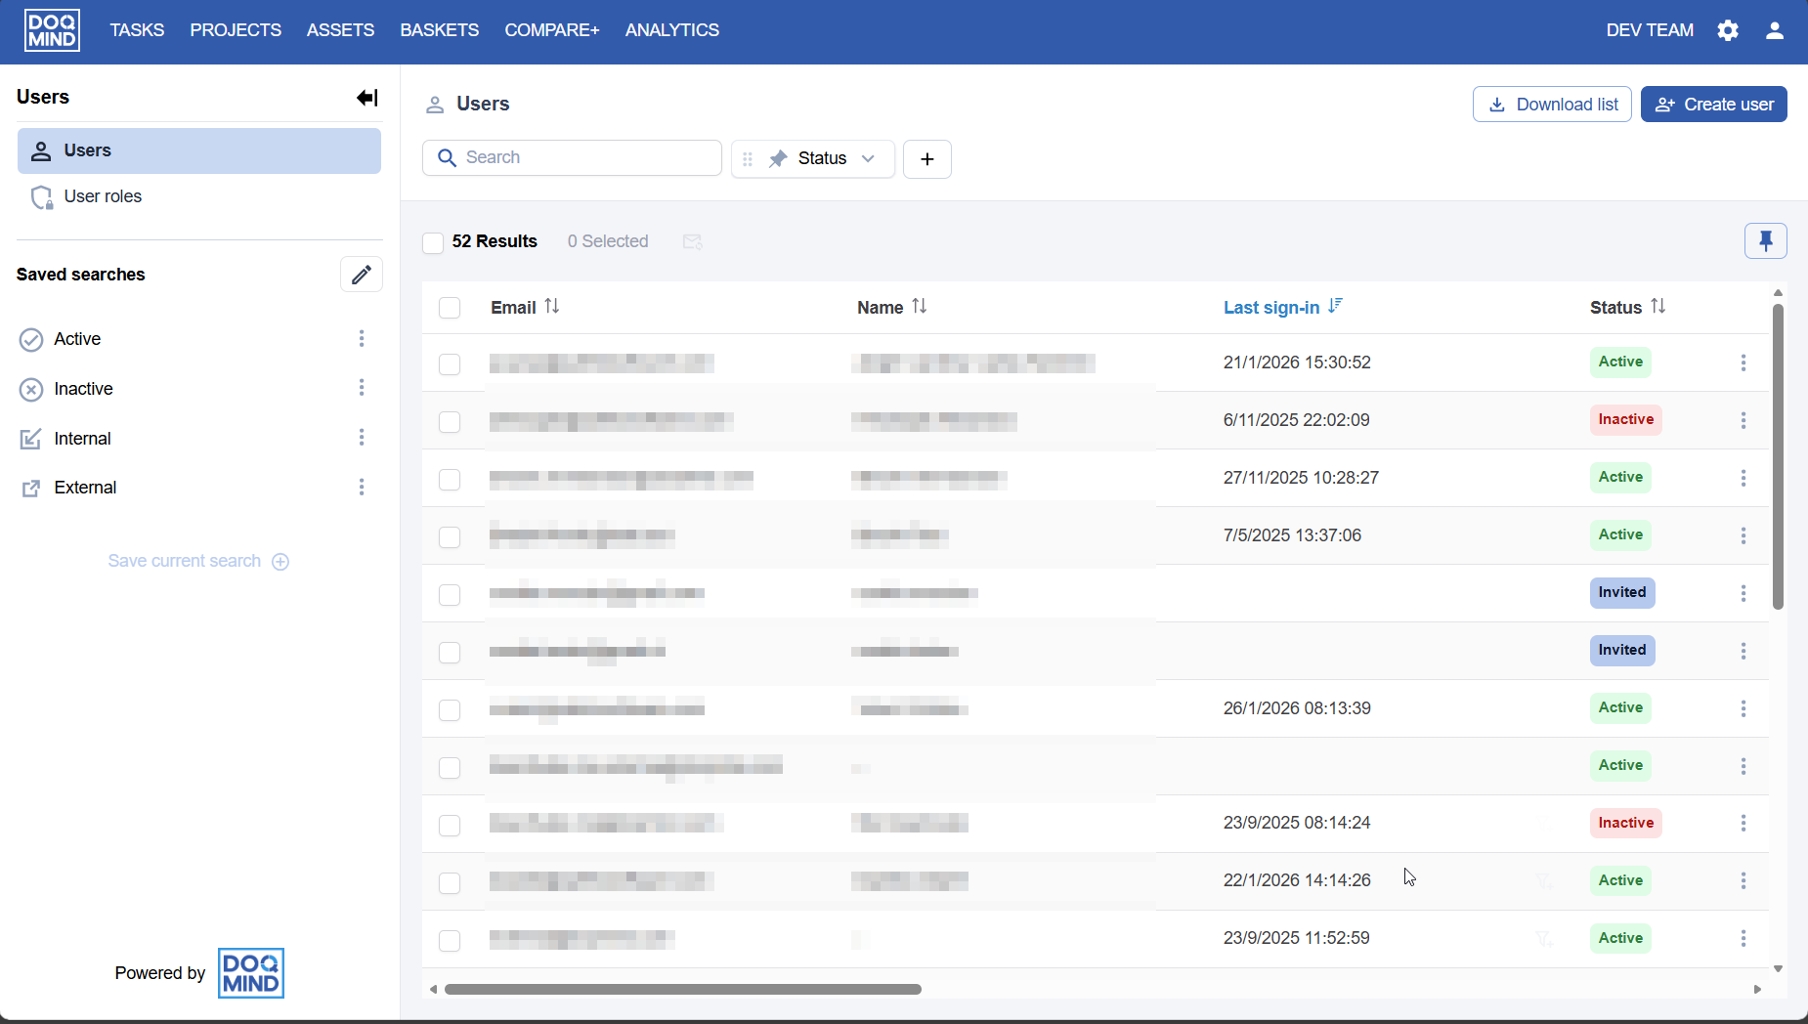Check the first user row checkbox

[450, 364]
